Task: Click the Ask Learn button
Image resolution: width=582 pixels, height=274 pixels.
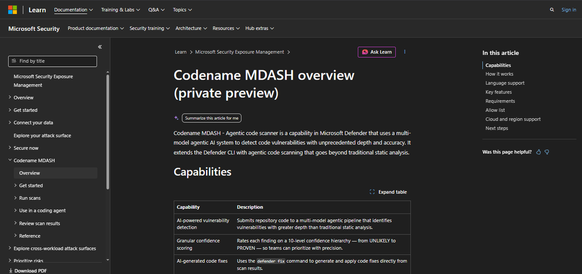Action: pyautogui.click(x=377, y=52)
